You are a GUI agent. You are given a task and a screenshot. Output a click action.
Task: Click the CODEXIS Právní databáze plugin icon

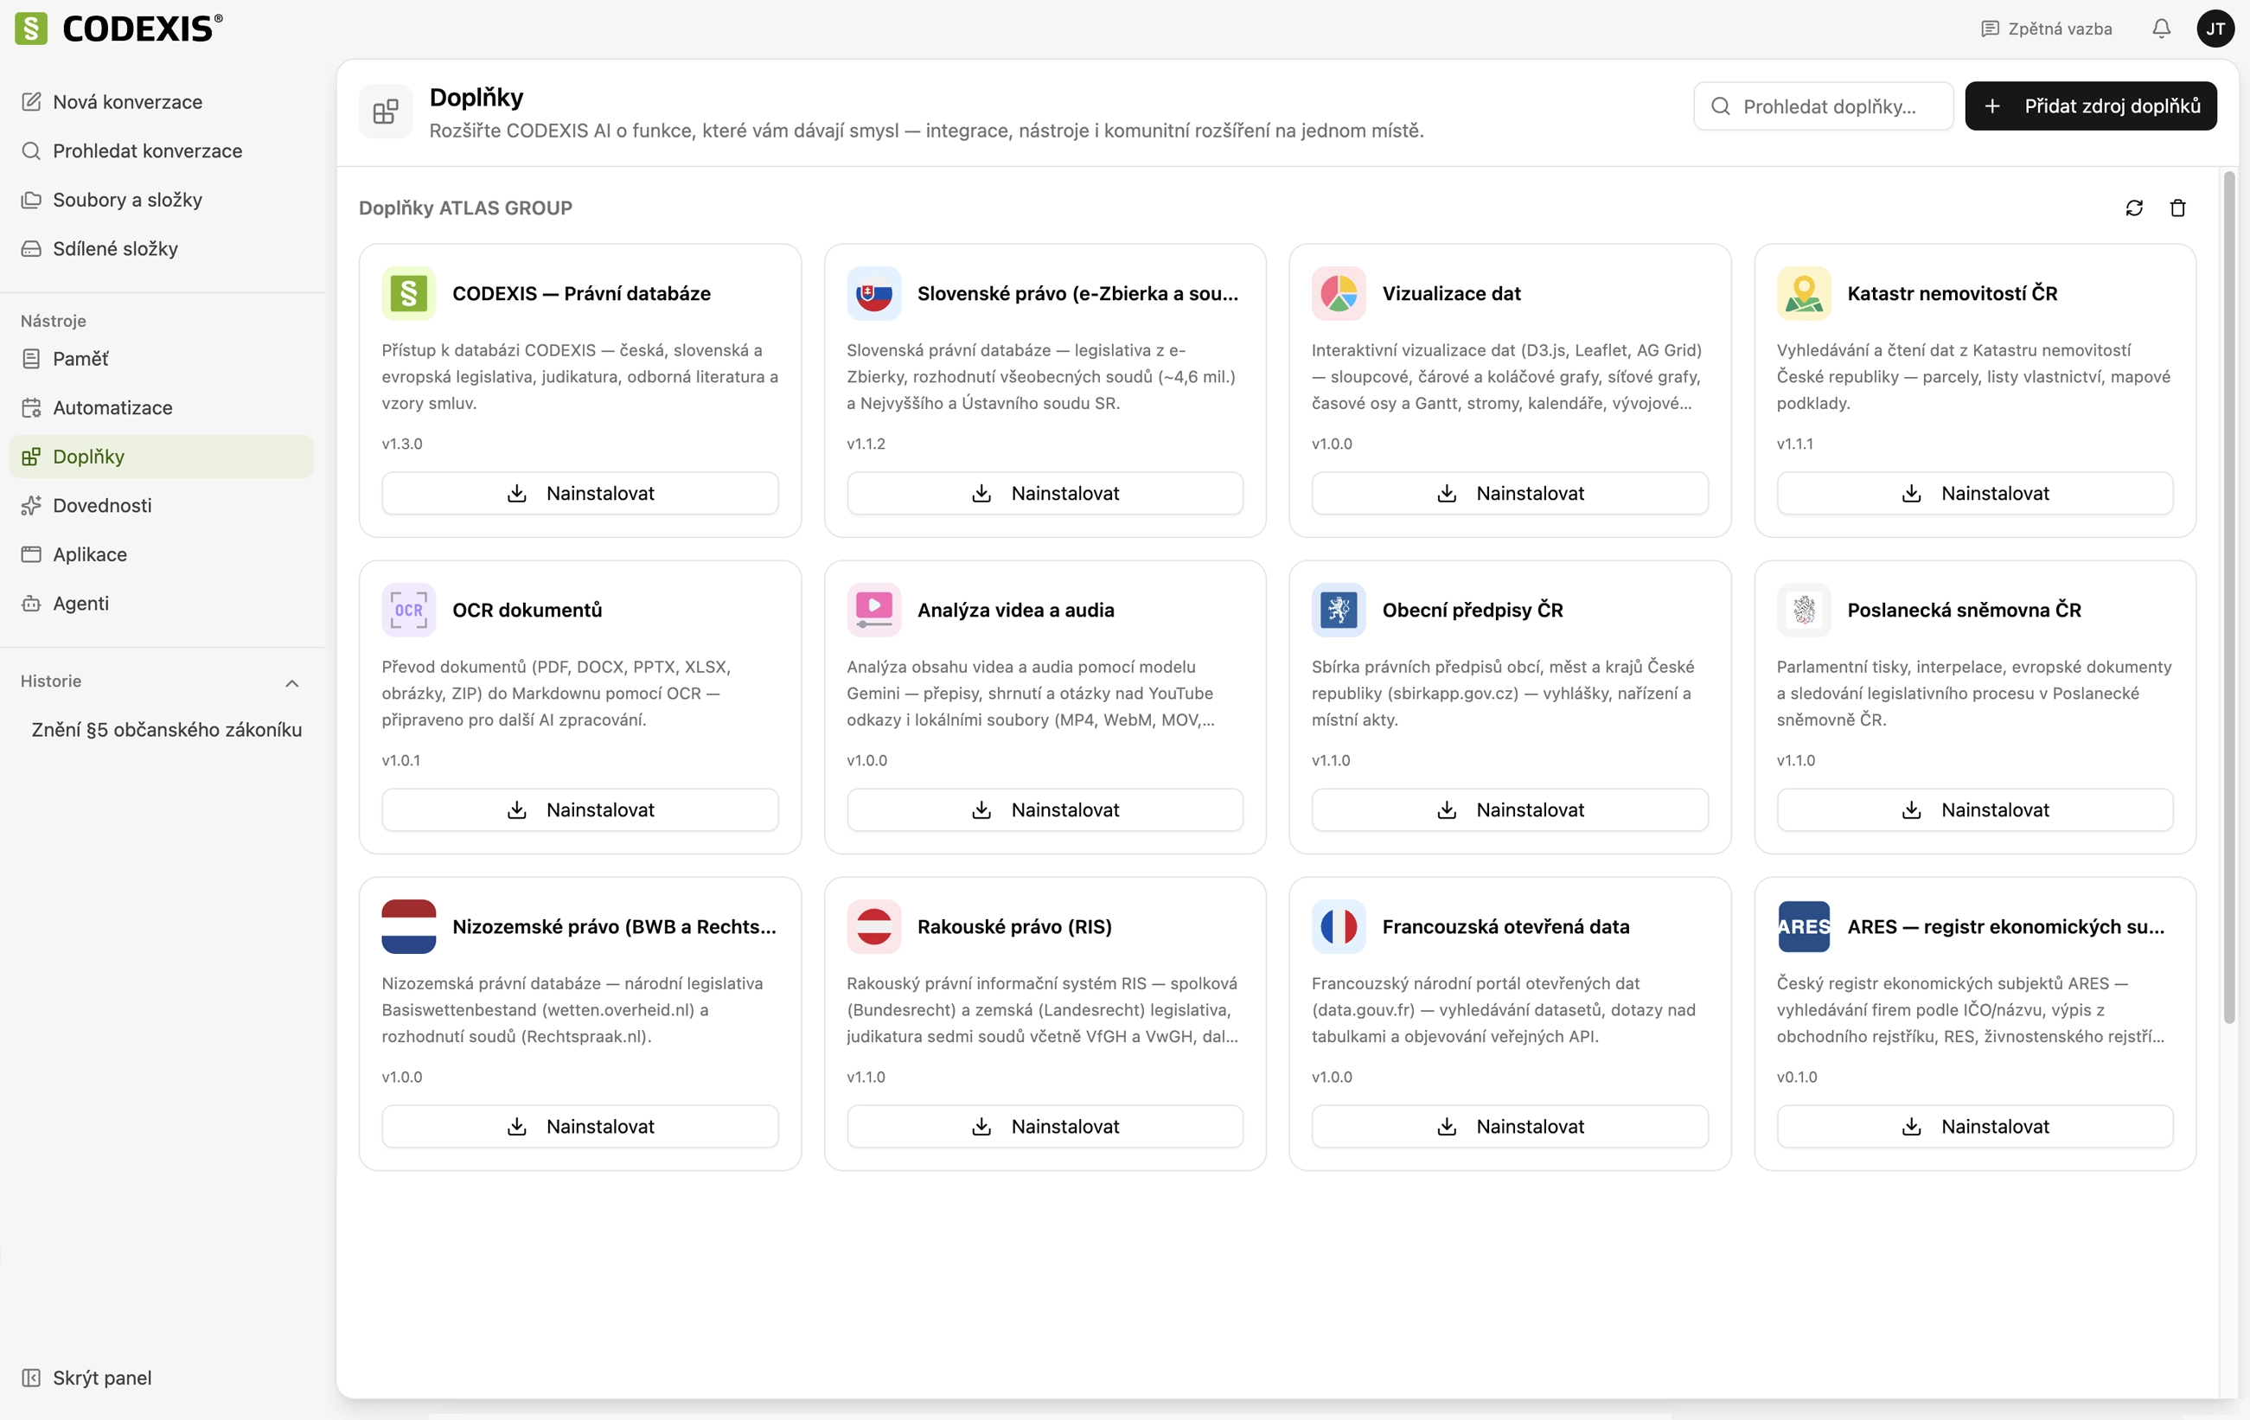408,293
